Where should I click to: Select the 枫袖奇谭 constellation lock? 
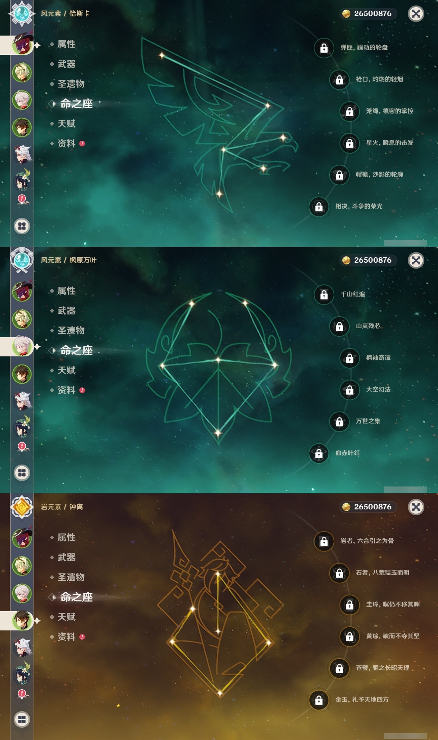coord(349,358)
